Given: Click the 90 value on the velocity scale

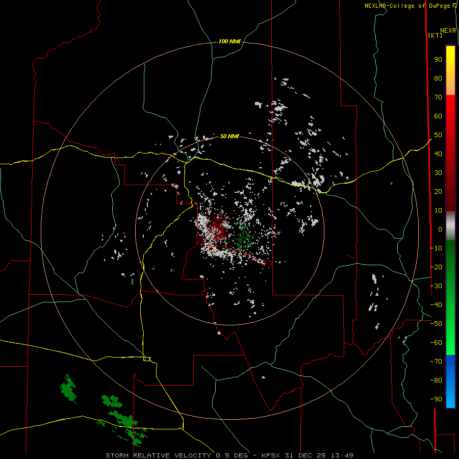Looking at the screenshot, I should tap(438, 60).
